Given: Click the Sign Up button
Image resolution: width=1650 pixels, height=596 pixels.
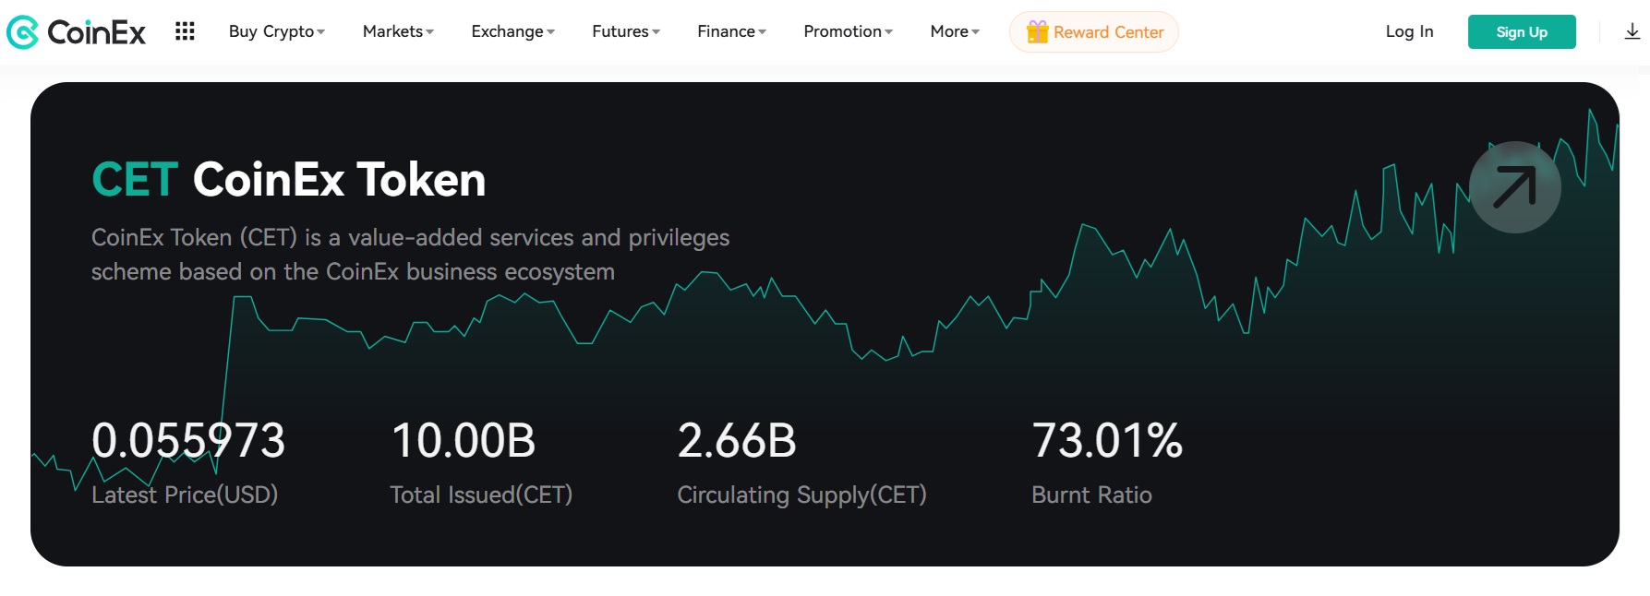Looking at the screenshot, I should tap(1522, 32).
